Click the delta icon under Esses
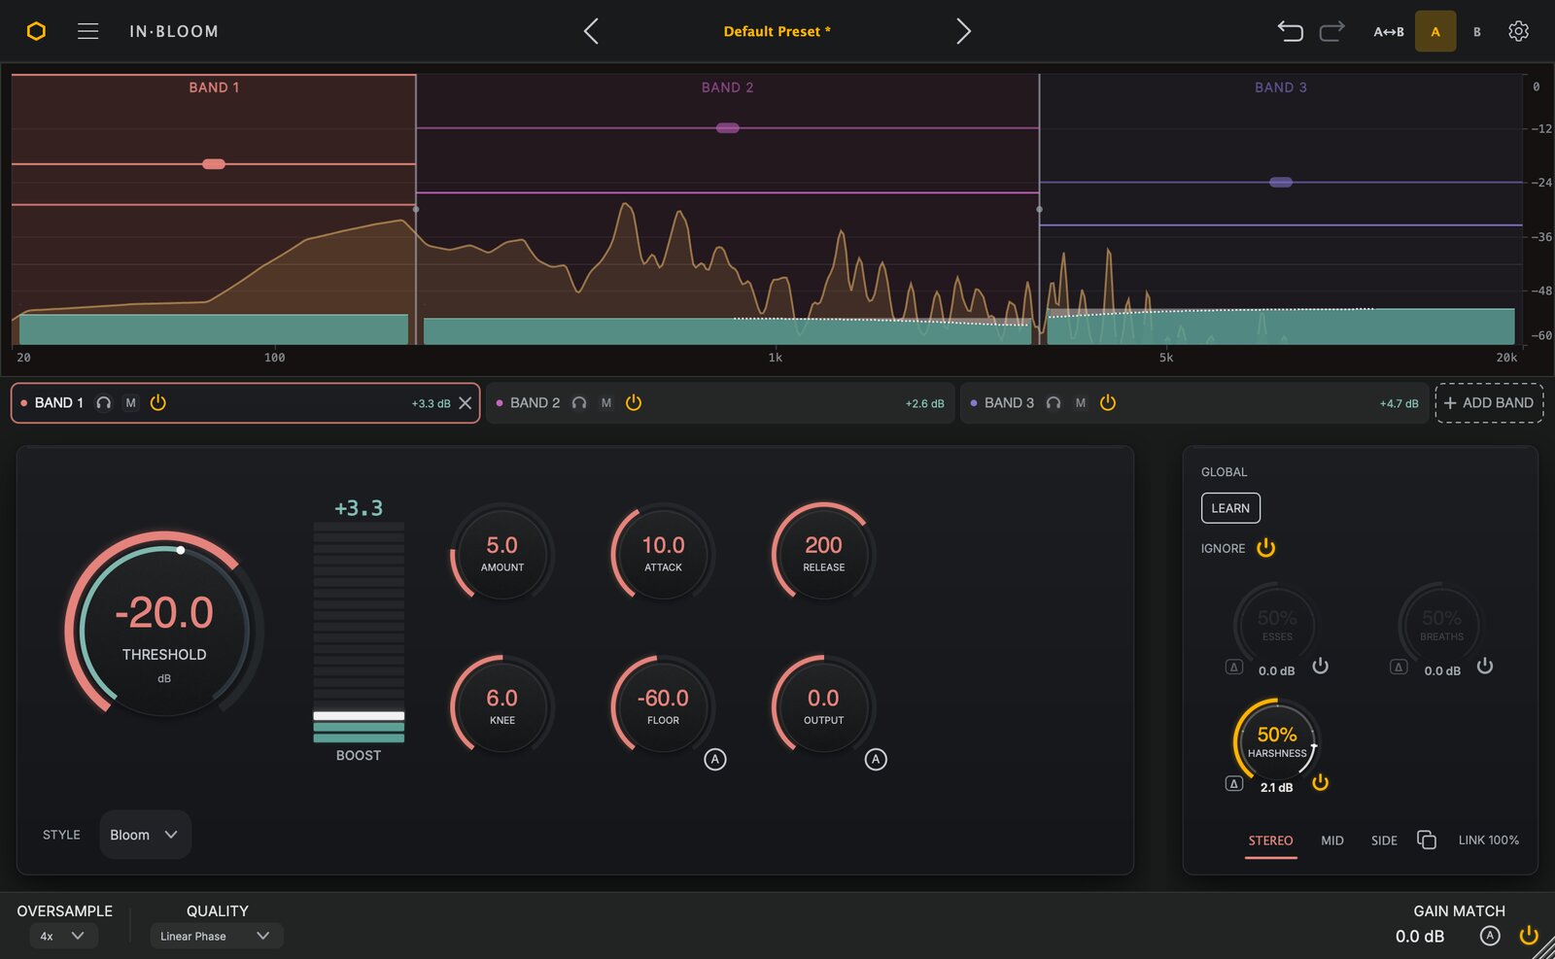 tap(1234, 667)
